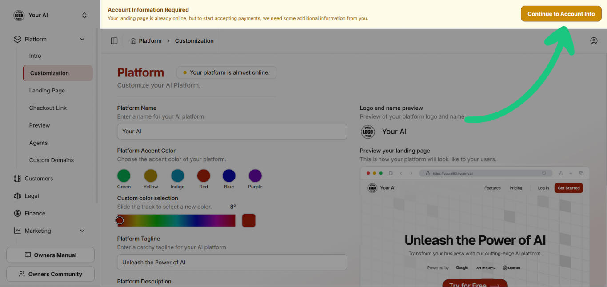Click the 'Account Information Required' heading
Viewport: 607px width, 287px height.
[148, 10]
